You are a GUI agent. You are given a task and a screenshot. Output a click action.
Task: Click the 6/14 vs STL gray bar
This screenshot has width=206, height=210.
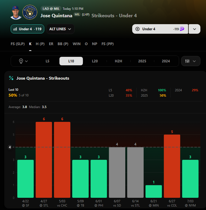pyautogui.click(x=135, y=173)
